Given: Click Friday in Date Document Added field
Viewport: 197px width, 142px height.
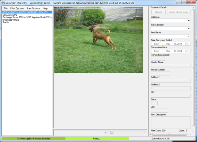Looking at the screenshot, I should pyautogui.click(x=157, y=44).
